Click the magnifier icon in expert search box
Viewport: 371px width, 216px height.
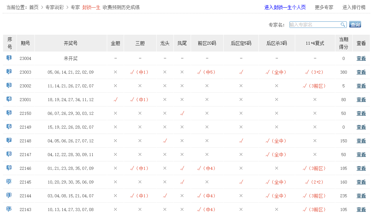pos(343,25)
